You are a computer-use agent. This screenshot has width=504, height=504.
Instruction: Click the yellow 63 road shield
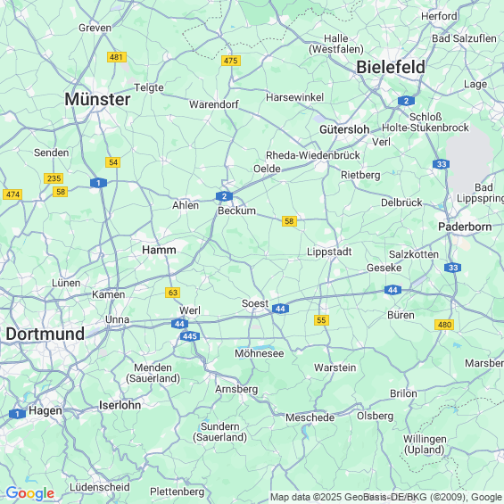172,293
